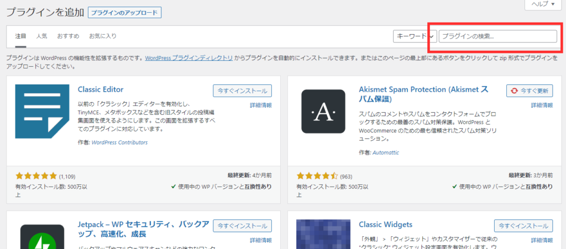Open the Classic Widgets title link
Screen dimensions: 566x249
pos(385,225)
